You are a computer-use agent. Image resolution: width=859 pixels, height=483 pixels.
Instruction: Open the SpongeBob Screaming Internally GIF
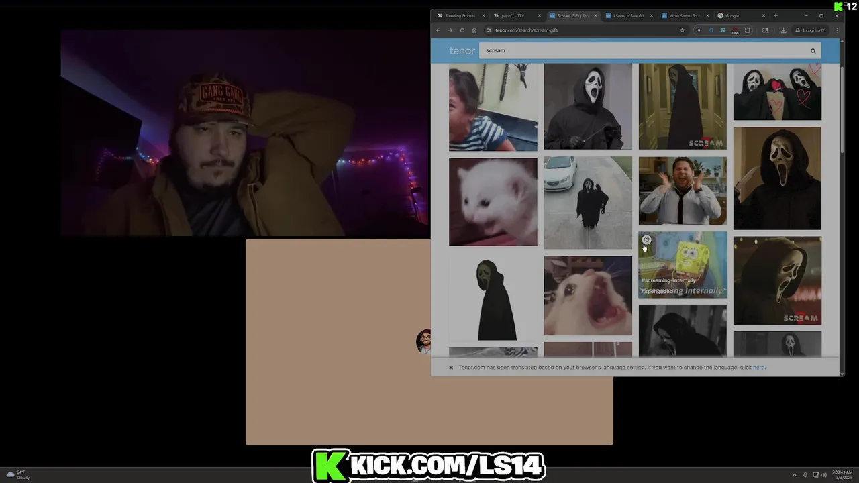[683, 265]
